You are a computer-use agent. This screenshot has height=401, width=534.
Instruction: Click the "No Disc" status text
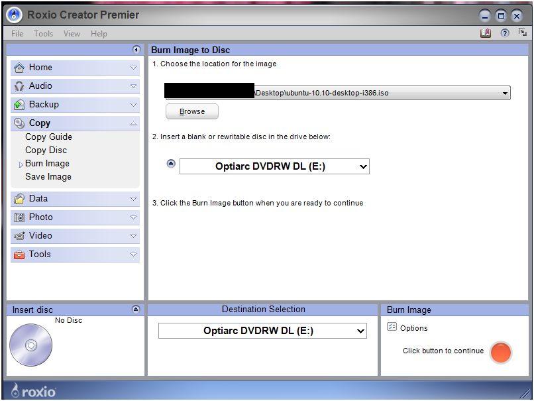coord(68,320)
